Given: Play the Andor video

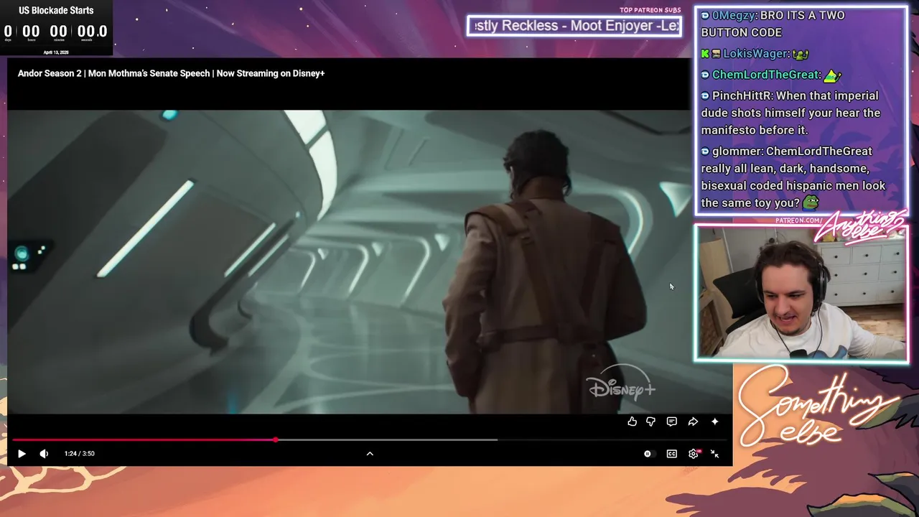Looking at the screenshot, I should (22, 454).
